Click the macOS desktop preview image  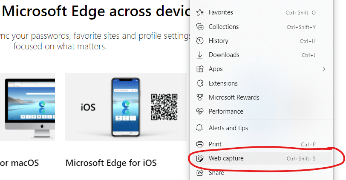point(28,106)
